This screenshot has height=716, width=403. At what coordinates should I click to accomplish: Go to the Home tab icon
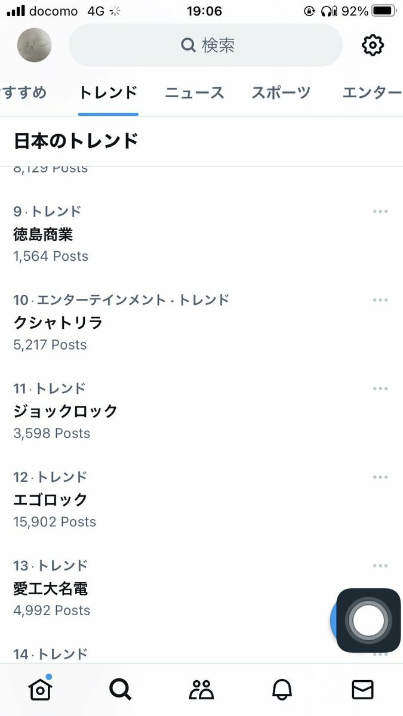click(x=40, y=690)
